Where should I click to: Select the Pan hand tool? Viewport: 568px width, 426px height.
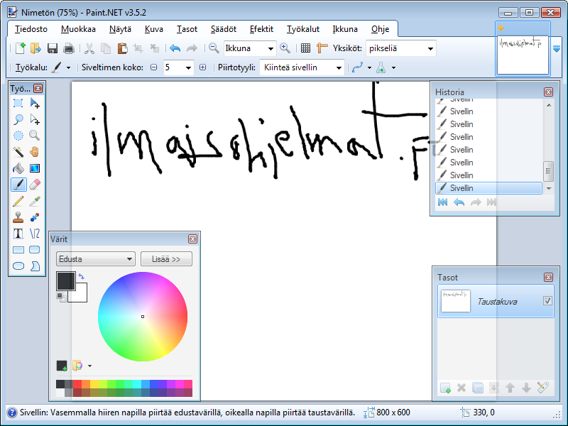(x=35, y=152)
